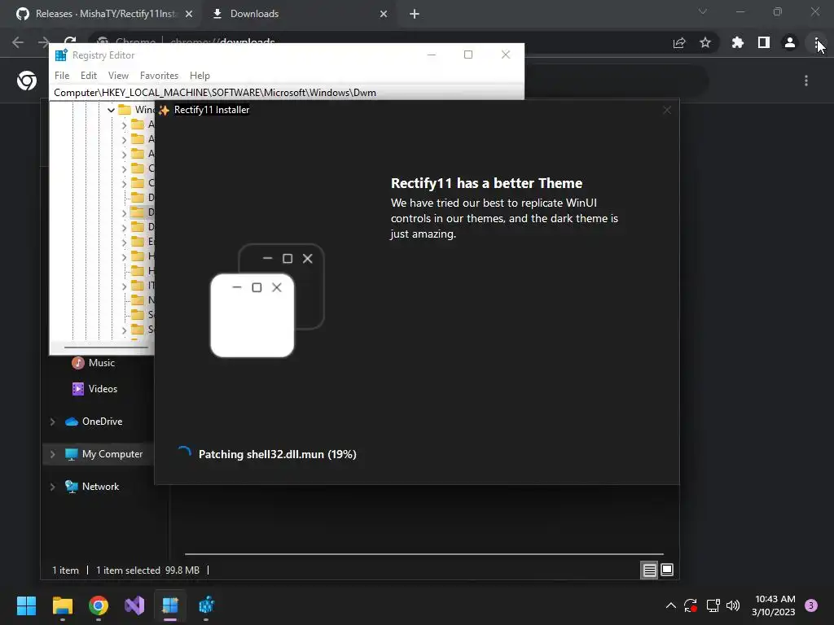The image size is (834, 625).
Task: Select Network in File Explorer sidebar
Action: (91, 487)
